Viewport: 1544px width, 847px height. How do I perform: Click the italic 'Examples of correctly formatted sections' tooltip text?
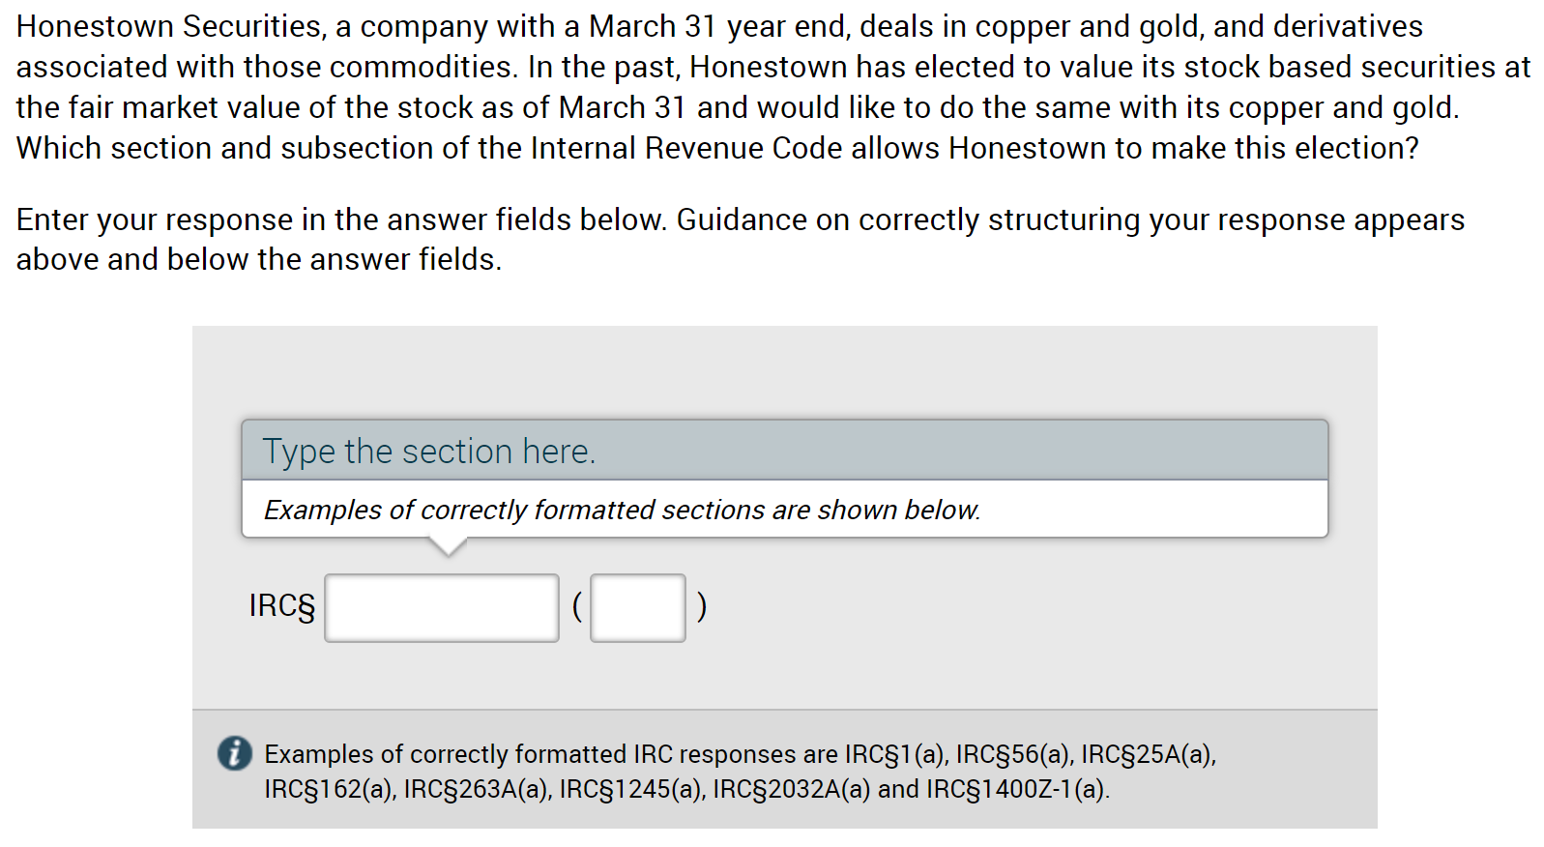(x=622, y=510)
